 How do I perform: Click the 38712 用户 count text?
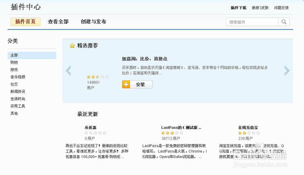click(x=171, y=138)
